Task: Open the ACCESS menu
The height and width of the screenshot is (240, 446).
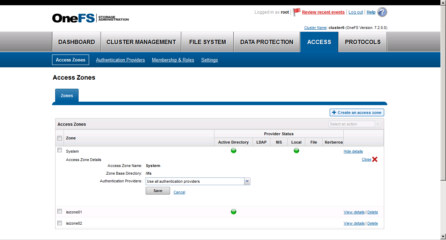Action: [x=319, y=42]
